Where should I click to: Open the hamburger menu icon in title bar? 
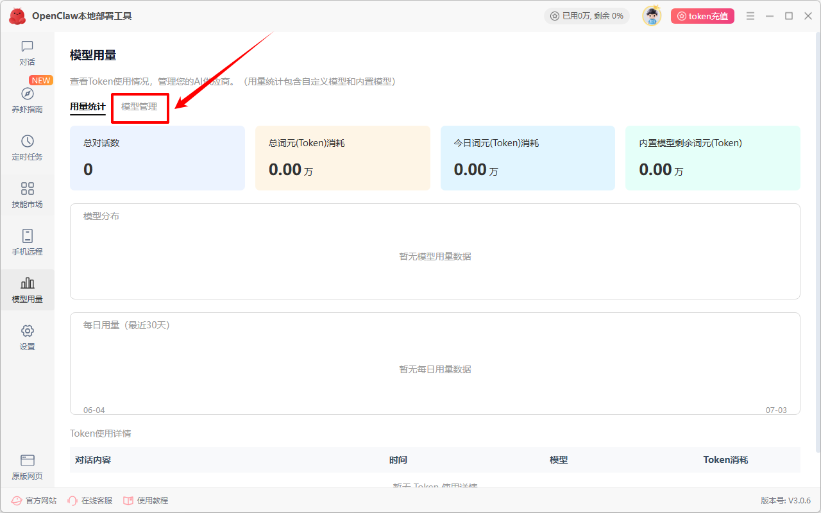[x=750, y=16]
